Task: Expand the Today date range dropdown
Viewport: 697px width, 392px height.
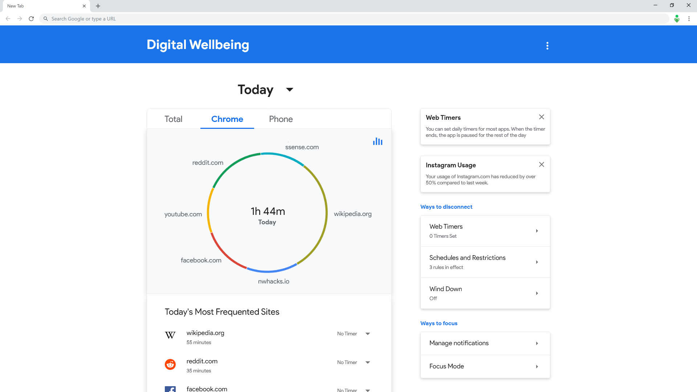Action: 289,90
